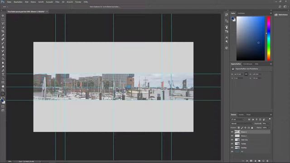Switch to the Korrekturen tab
The width and height of the screenshot is (290, 163).
248,64
